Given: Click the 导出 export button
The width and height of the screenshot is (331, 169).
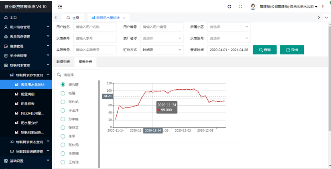Looking at the screenshot, I should tap(292, 50).
